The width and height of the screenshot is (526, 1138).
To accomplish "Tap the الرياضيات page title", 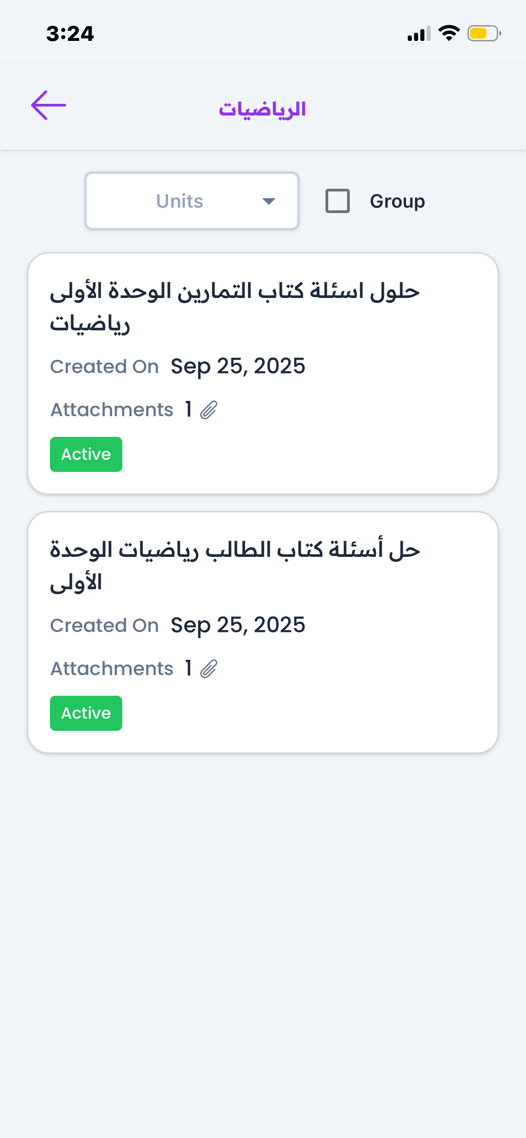I will (263, 109).
